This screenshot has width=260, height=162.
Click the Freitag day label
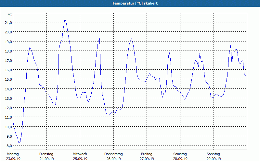[147, 154]
